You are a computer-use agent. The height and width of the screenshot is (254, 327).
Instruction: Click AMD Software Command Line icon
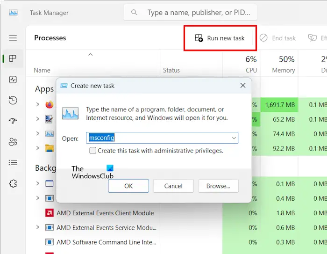tap(50, 242)
